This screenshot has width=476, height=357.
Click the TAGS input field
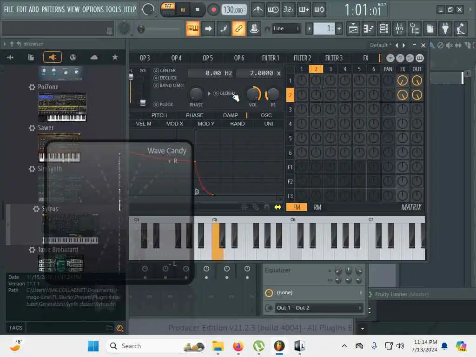69,328
